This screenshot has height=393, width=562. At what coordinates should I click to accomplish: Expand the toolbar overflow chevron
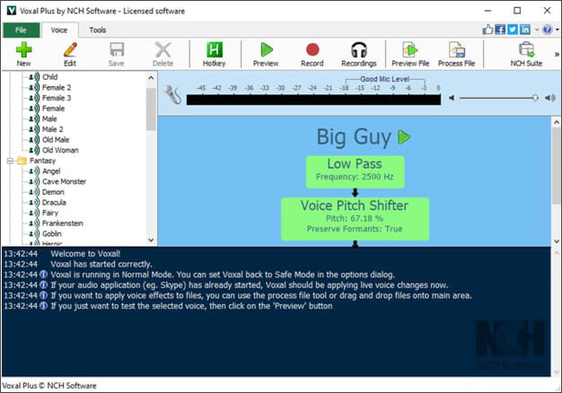coord(557,55)
